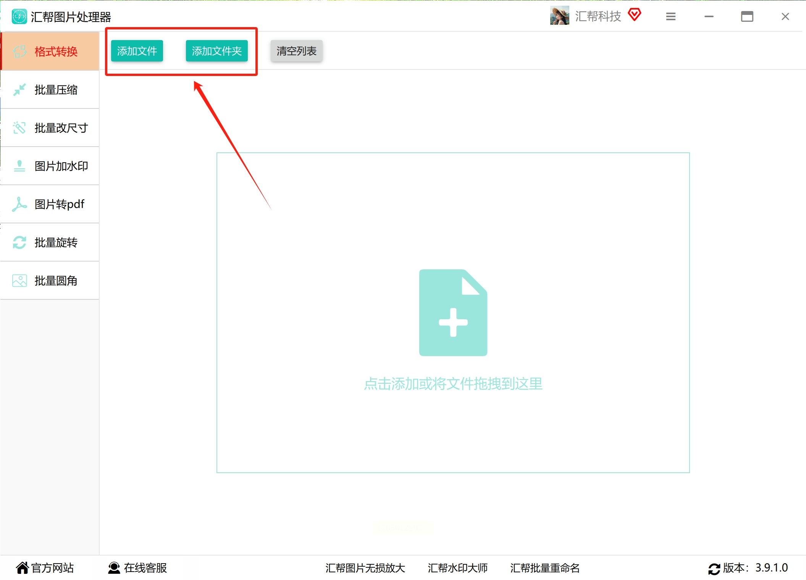The image size is (806, 580).
Task: Click the batch rotate arrows icon
Action: point(19,242)
